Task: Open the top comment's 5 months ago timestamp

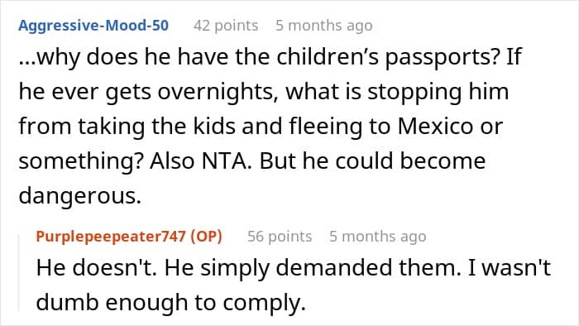Action: click(324, 26)
